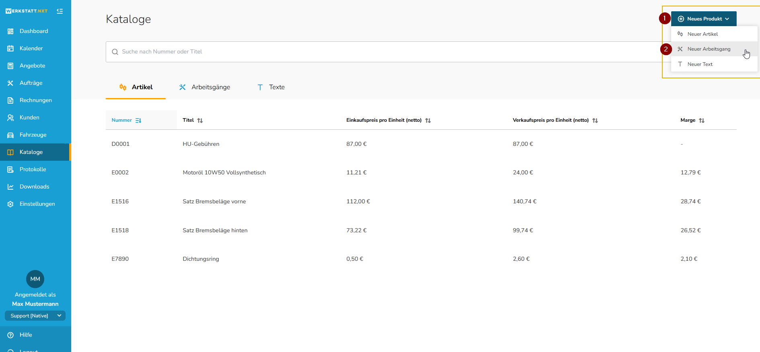Screen dimensions: 760x352
Task: Click the T icon on Texte tab
Action: coord(260,87)
